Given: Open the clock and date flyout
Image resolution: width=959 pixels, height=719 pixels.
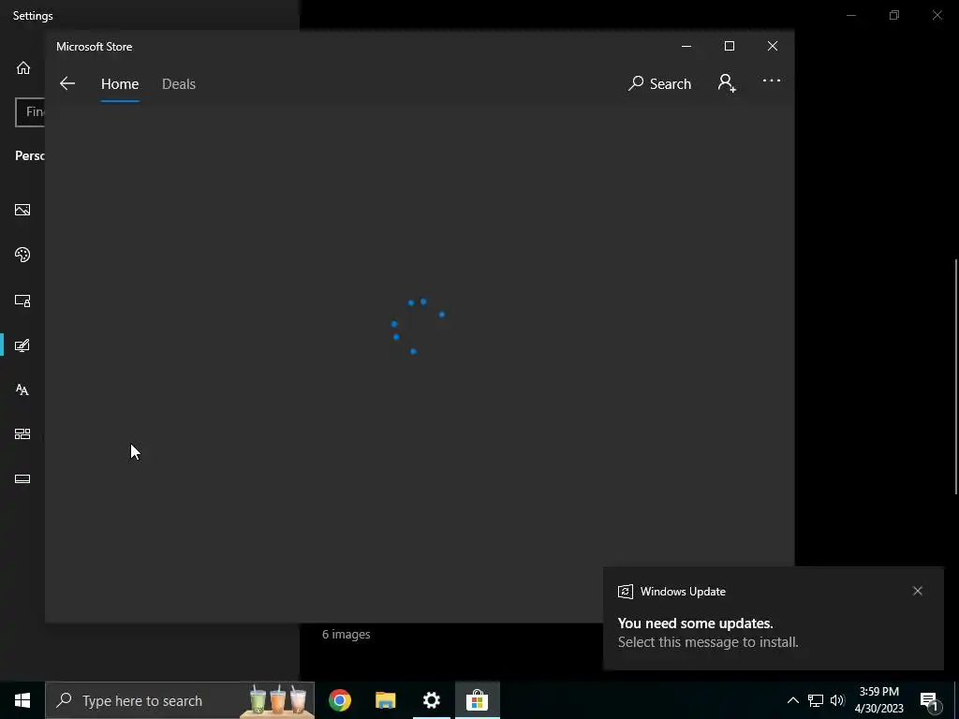Looking at the screenshot, I should pos(878,700).
